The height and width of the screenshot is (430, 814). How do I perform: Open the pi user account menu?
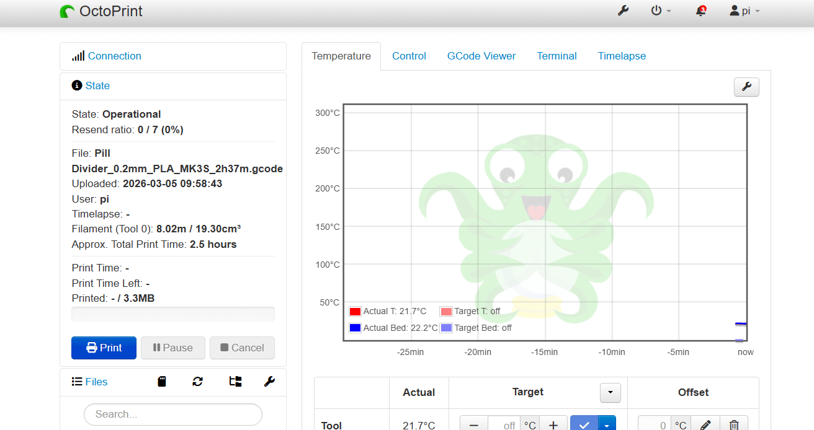(x=744, y=11)
